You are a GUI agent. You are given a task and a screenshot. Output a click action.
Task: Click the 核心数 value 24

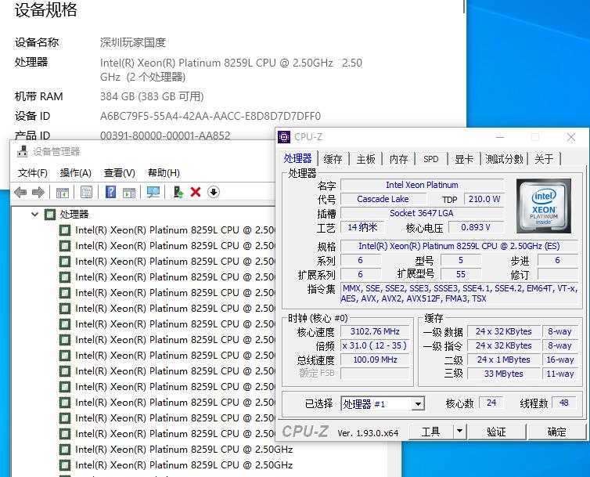click(x=491, y=403)
